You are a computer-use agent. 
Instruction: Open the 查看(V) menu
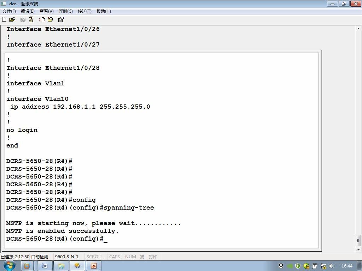click(x=46, y=11)
